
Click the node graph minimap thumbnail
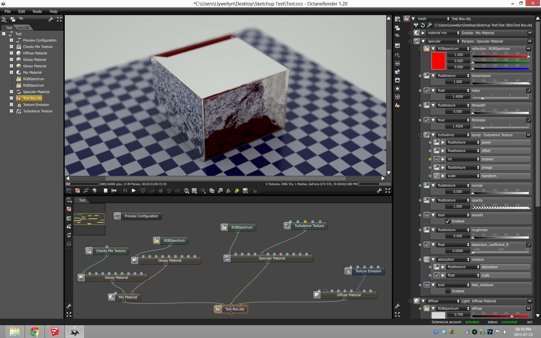[89, 219]
